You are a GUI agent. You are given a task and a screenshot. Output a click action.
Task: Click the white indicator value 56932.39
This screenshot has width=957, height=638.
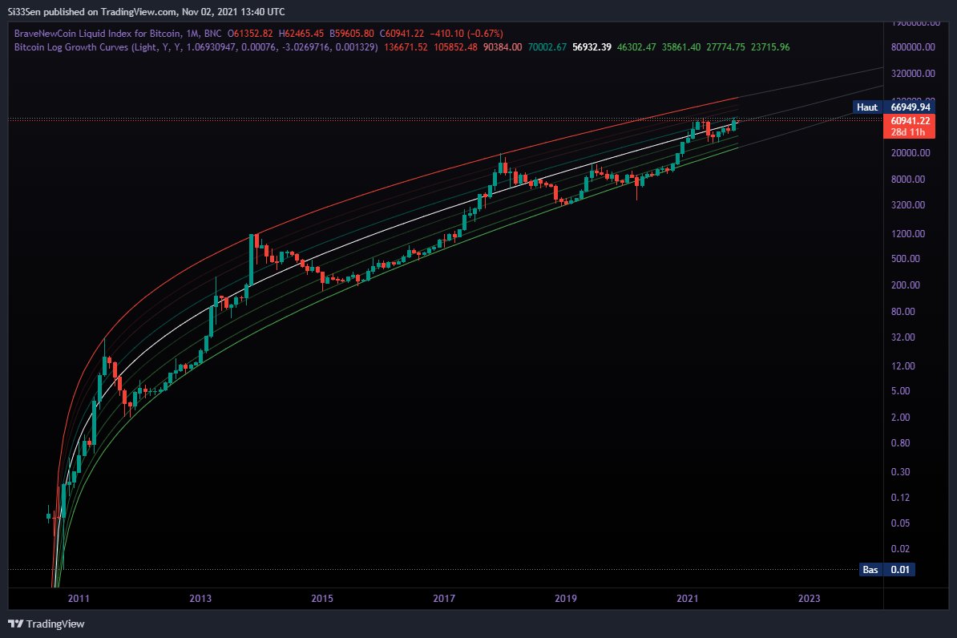[x=592, y=47]
